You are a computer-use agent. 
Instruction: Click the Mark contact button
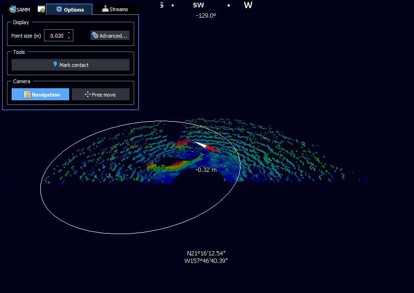tap(71, 65)
